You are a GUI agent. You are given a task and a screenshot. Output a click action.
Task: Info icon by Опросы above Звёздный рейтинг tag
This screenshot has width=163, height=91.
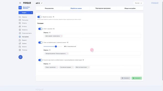coord(50,50)
